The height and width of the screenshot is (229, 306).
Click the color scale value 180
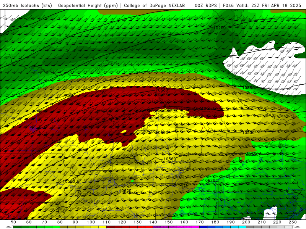(x=215, y=222)
